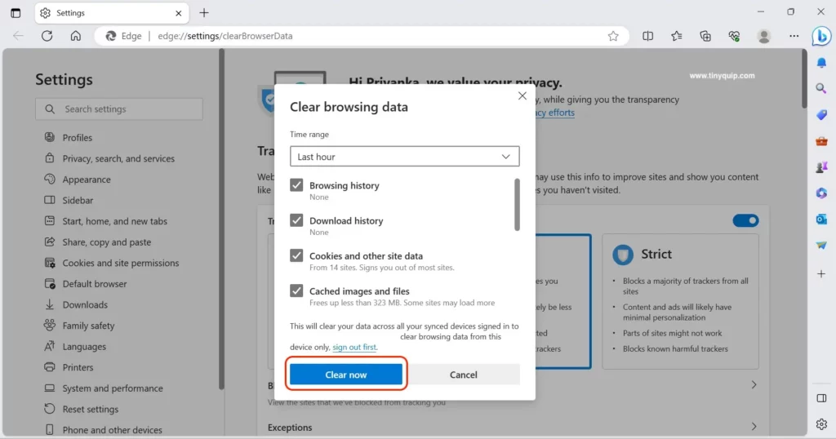
Task: Open the Shopping tag sidebar icon
Action: [821, 114]
